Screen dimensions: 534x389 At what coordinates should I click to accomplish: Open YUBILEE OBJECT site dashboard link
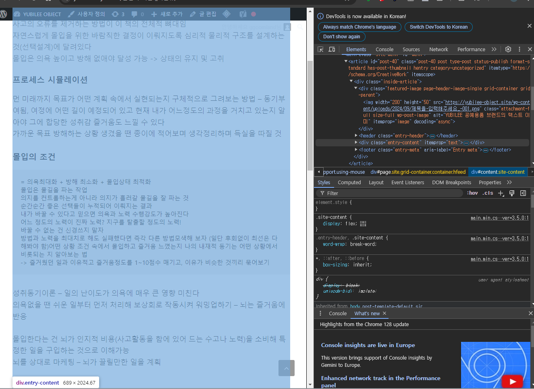click(x=37, y=14)
